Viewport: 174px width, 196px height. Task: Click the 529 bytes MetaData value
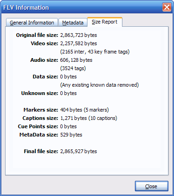71,135
